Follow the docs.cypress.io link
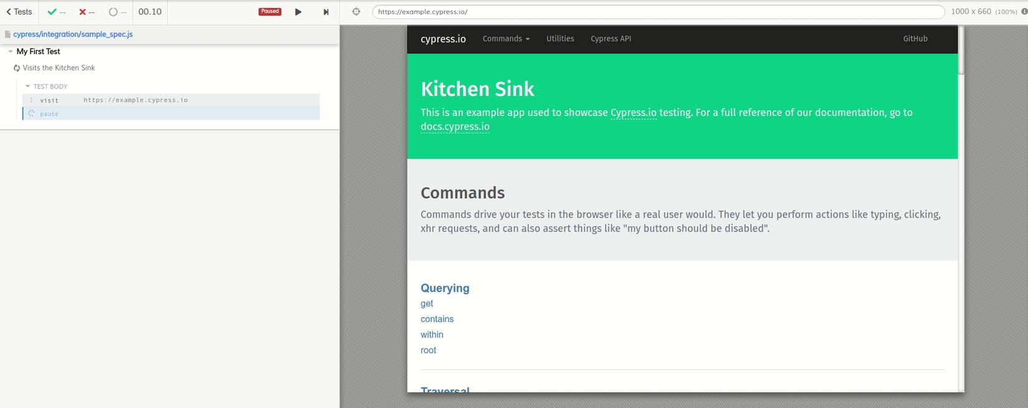 pos(455,126)
